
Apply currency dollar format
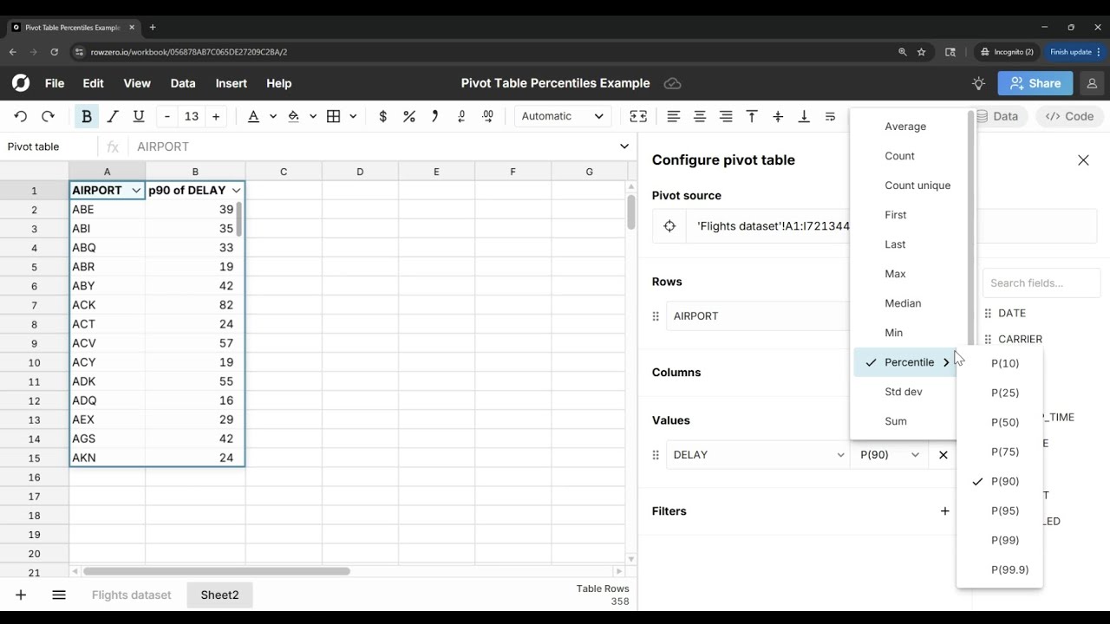pos(382,116)
